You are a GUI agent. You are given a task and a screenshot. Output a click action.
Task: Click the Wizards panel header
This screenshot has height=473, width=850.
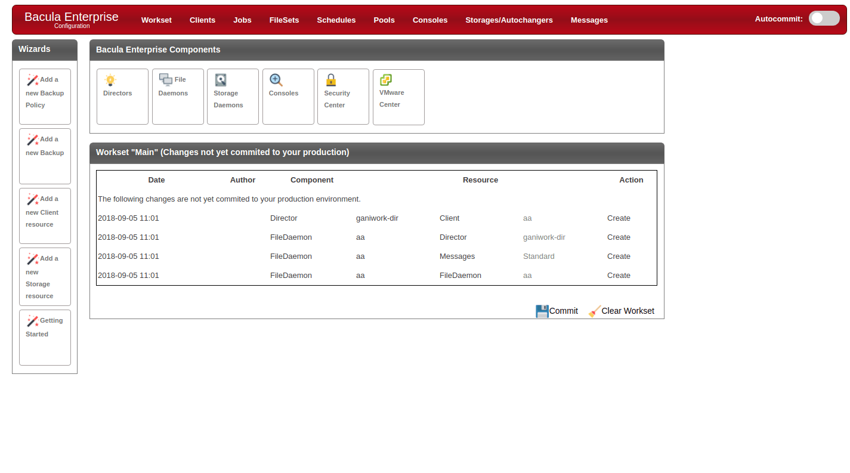click(x=45, y=50)
